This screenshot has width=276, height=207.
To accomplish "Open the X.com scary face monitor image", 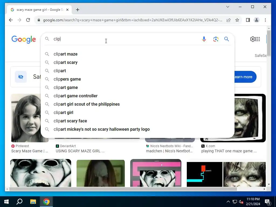I will coord(250,118).
